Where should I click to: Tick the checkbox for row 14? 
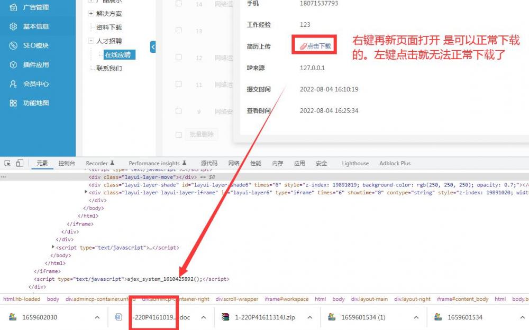[179, 4]
